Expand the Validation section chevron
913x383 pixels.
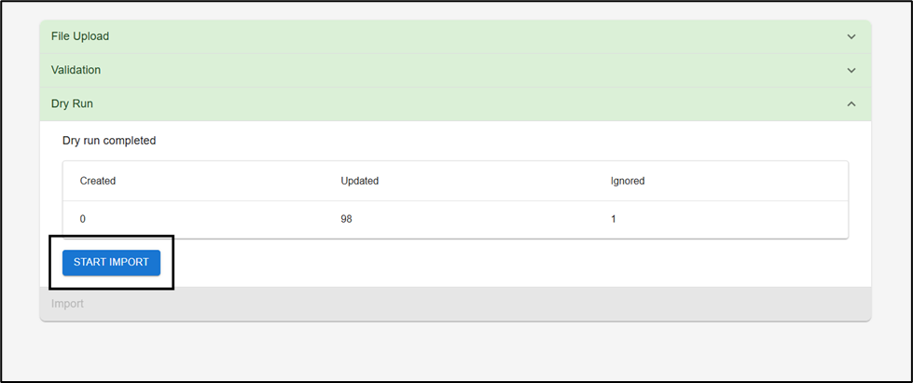click(x=851, y=70)
